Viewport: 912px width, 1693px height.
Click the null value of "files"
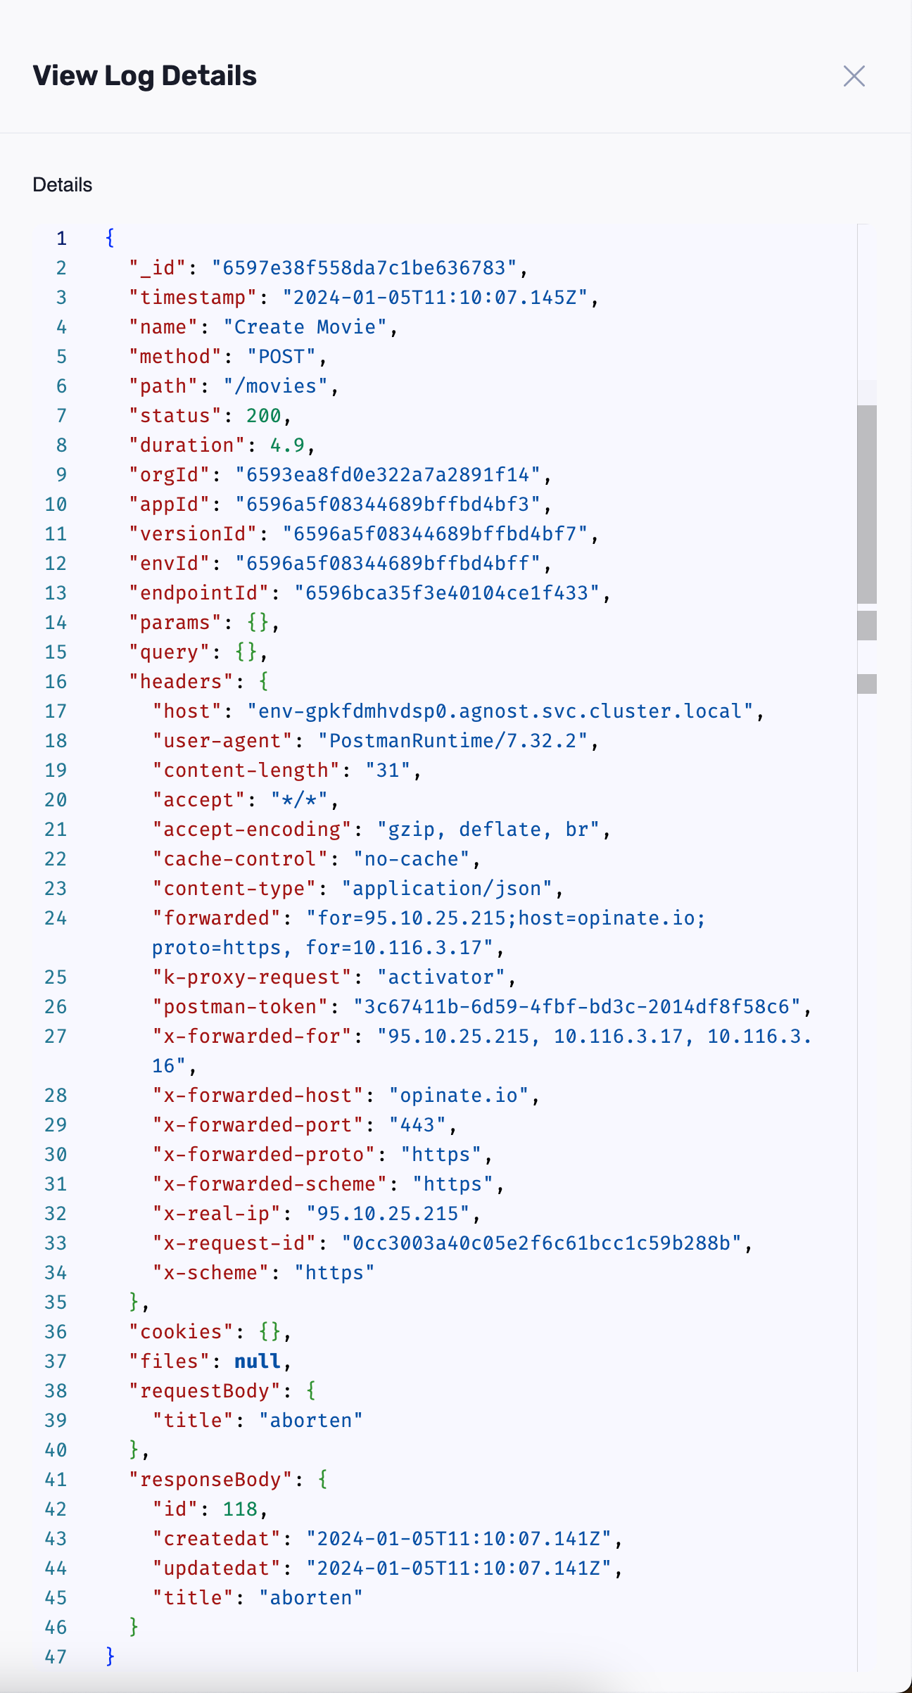(257, 1362)
